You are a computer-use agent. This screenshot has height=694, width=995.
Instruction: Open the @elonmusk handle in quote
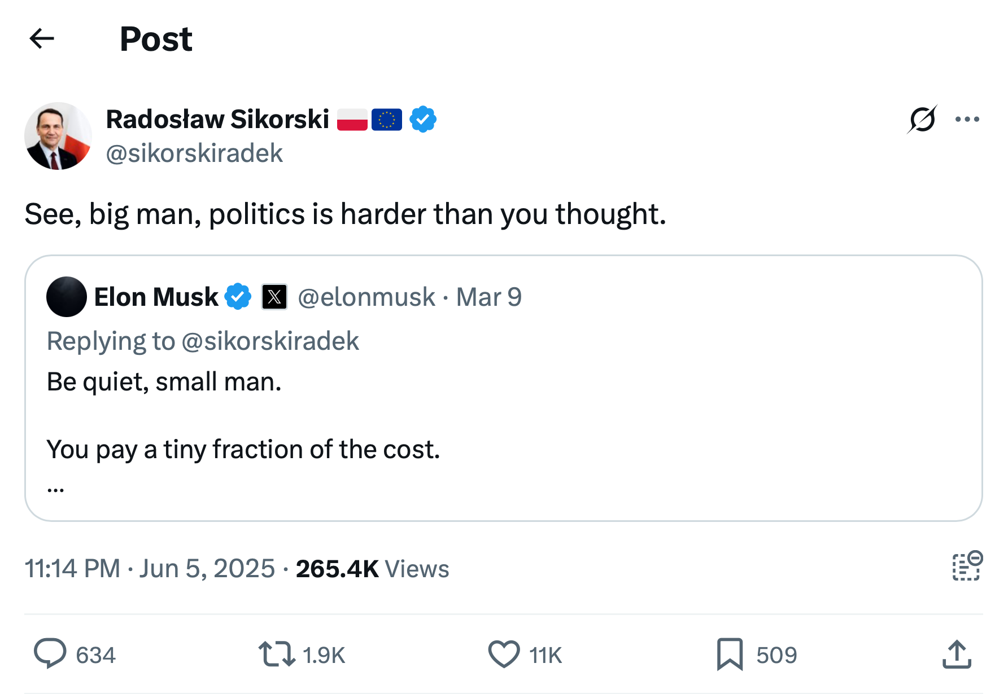(x=366, y=297)
